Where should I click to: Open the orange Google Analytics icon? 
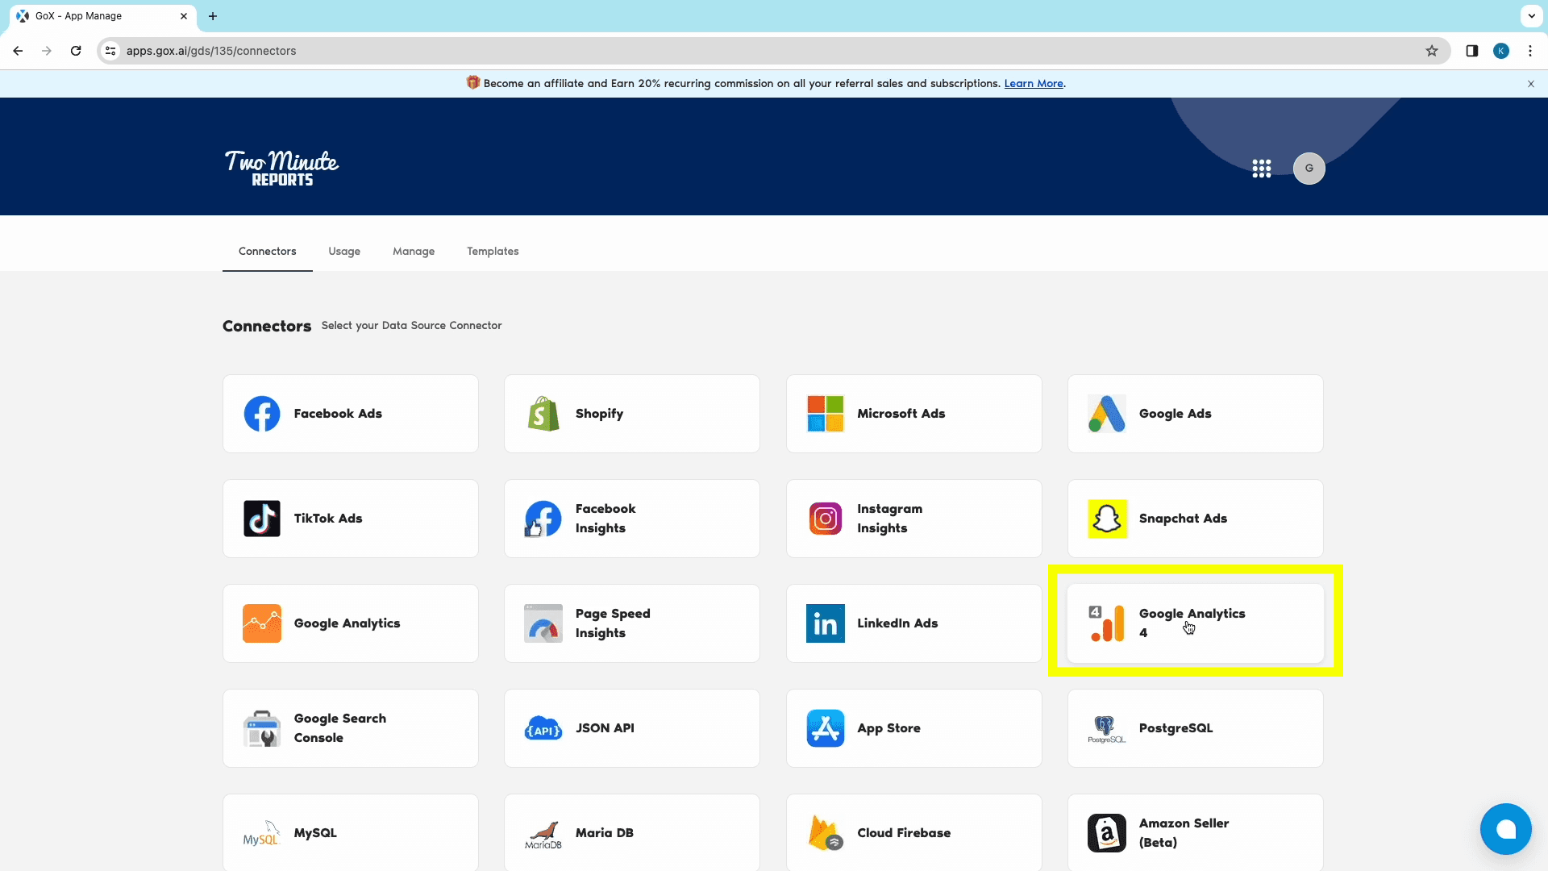click(262, 623)
